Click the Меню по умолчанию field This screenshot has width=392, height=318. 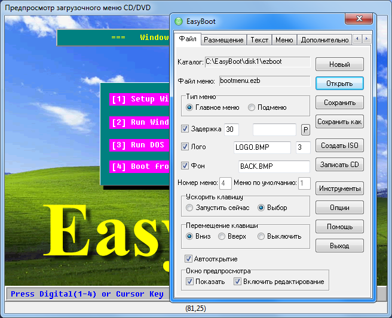304,184
